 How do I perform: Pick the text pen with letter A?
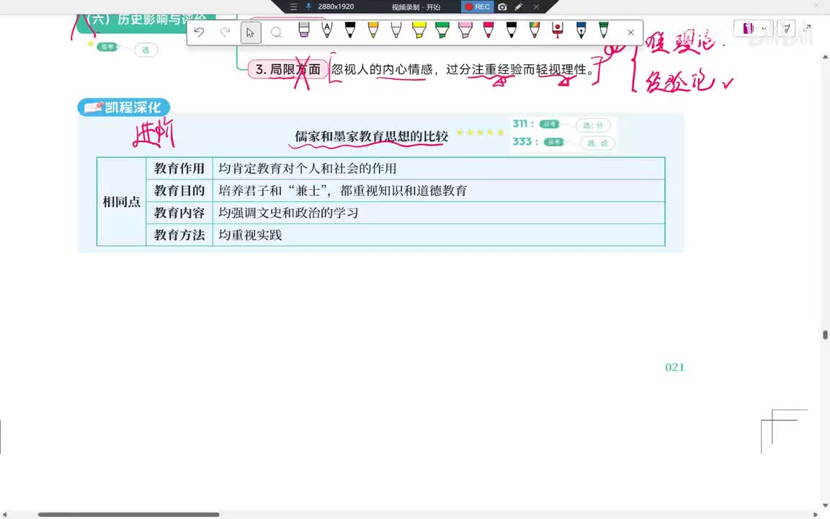click(327, 30)
